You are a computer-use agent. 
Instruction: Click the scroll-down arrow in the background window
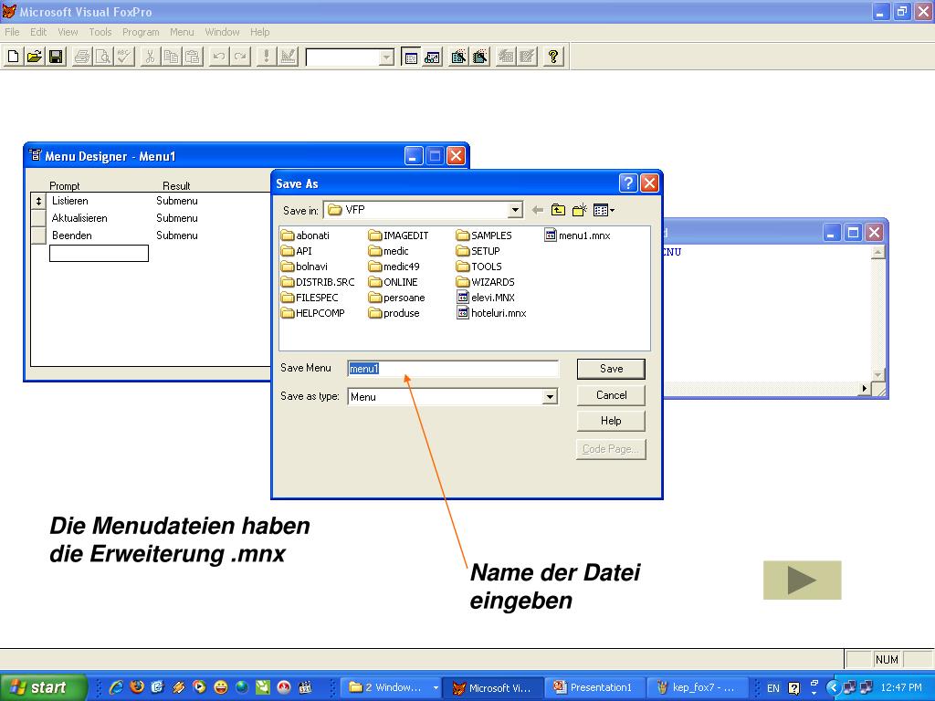tap(877, 374)
